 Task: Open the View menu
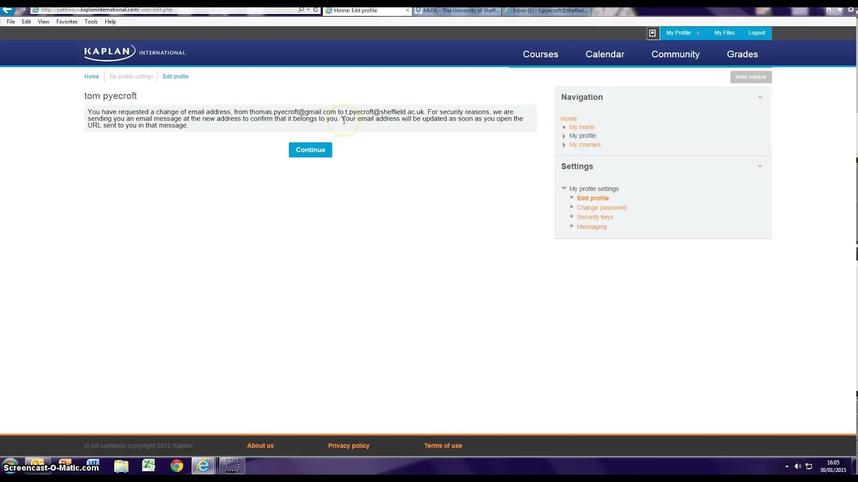tap(44, 21)
